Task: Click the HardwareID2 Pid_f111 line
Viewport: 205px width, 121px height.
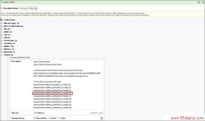Action: point(52,88)
